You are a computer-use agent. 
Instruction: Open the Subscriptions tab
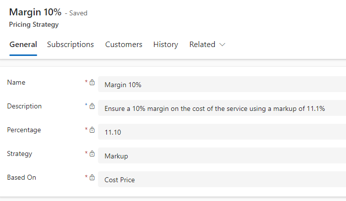[70, 45]
